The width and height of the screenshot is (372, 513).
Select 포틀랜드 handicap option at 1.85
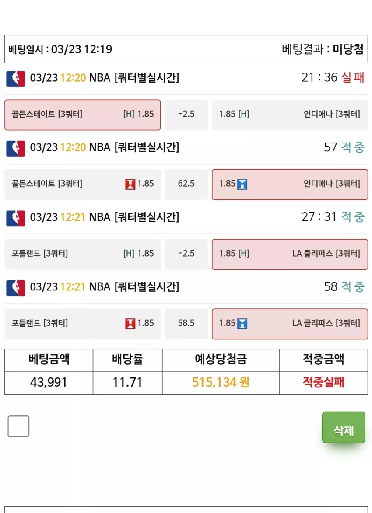pos(83,254)
